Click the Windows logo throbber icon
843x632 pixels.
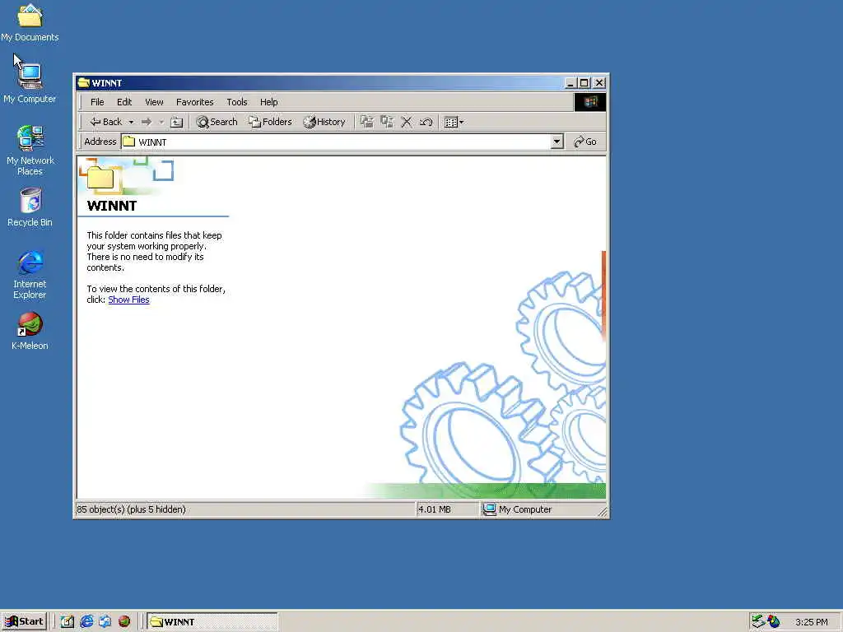click(589, 102)
